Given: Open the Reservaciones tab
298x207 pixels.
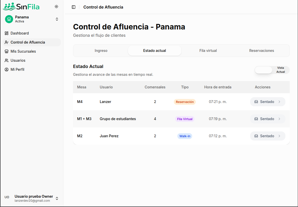Looking at the screenshot, I should (261, 51).
